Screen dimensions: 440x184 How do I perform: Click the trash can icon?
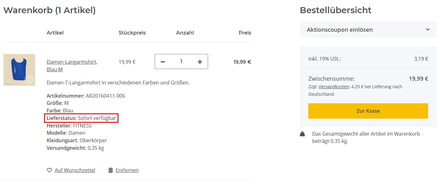pyautogui.click(x=111, y=170)
